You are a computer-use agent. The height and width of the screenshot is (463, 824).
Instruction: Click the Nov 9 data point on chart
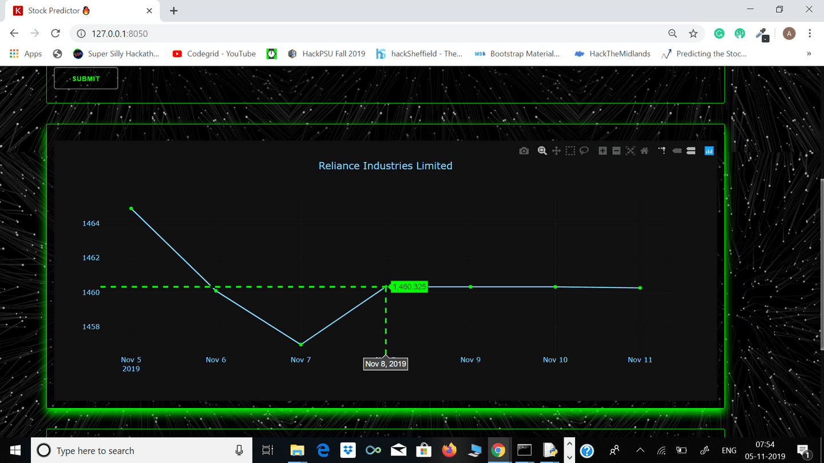[470, 286]
